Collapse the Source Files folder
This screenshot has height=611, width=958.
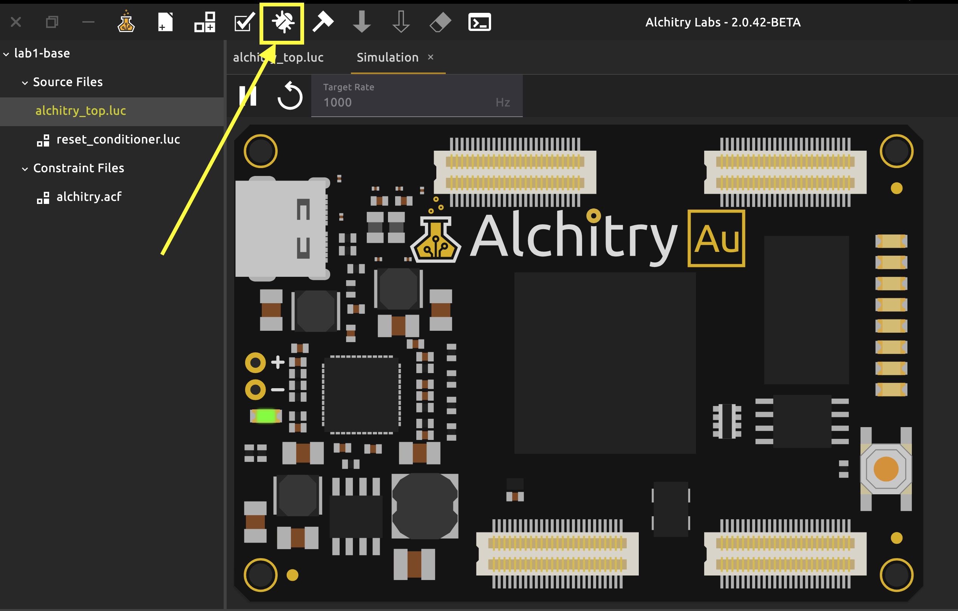pos(25,83)
